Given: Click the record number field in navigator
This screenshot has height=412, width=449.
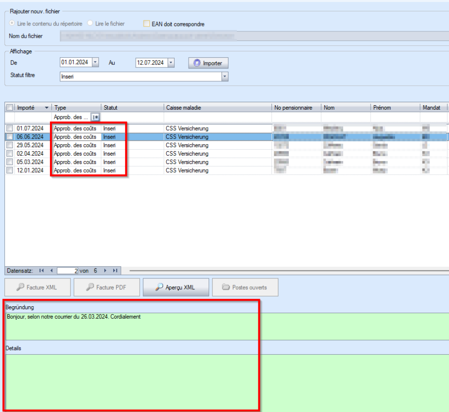Looking at the screenshot, I should tap(67, 270).
